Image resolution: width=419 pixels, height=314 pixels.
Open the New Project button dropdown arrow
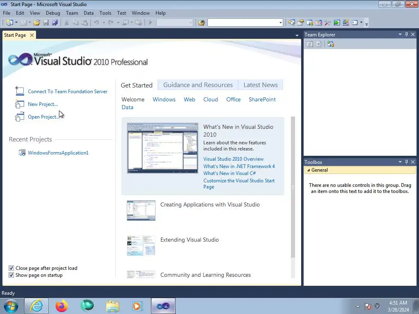pos(16,23)
